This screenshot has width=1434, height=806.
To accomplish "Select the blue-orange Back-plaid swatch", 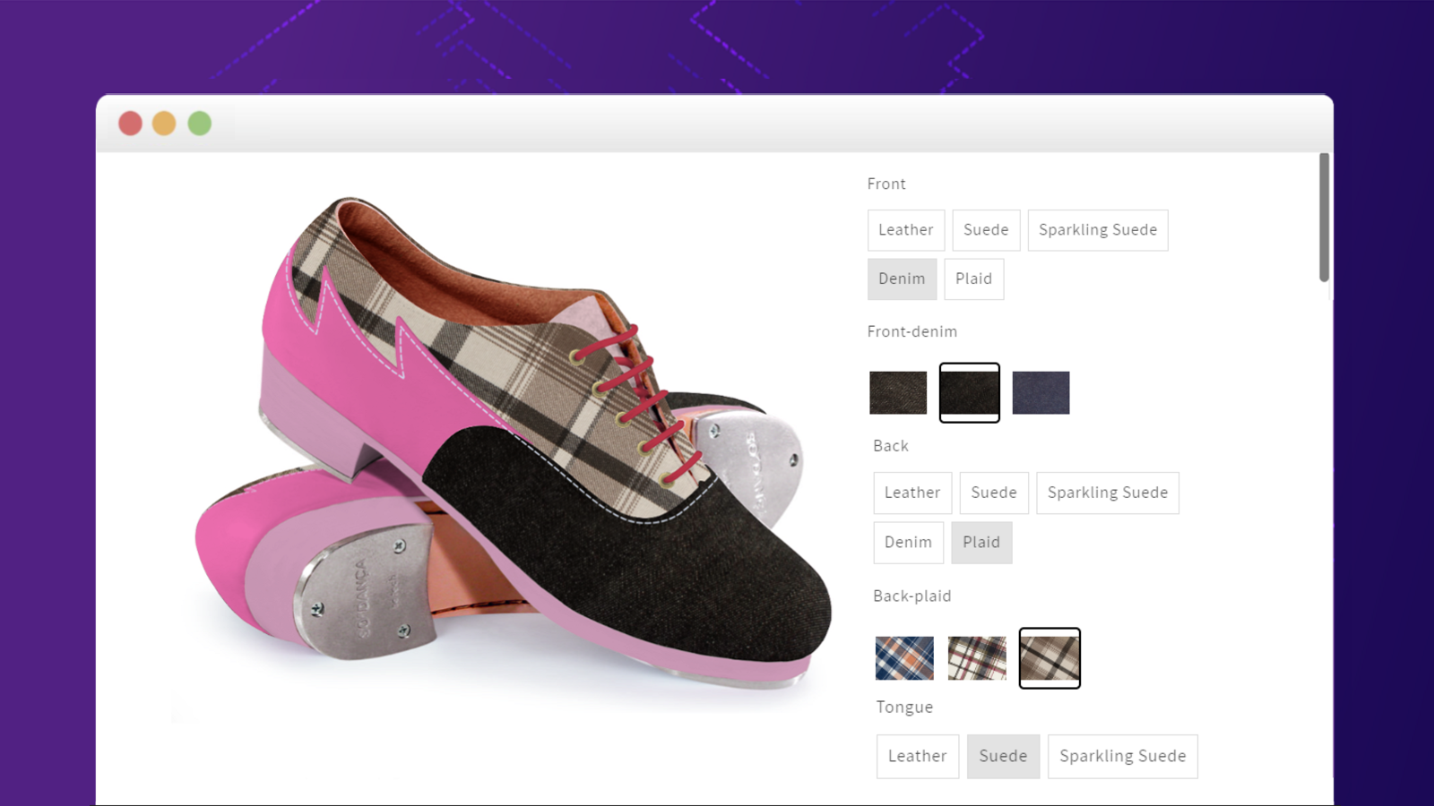I will (904, 658).
